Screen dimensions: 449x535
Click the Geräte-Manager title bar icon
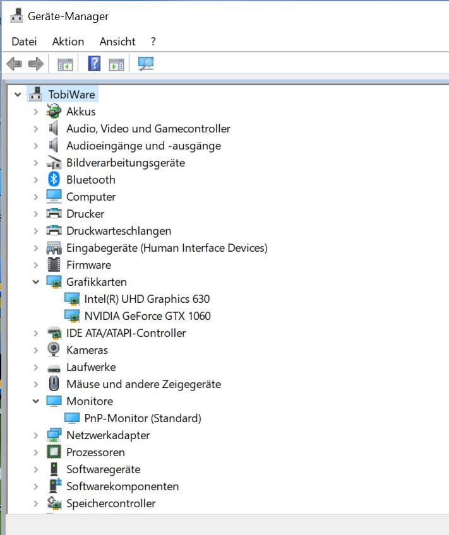[x=16, y=16]
